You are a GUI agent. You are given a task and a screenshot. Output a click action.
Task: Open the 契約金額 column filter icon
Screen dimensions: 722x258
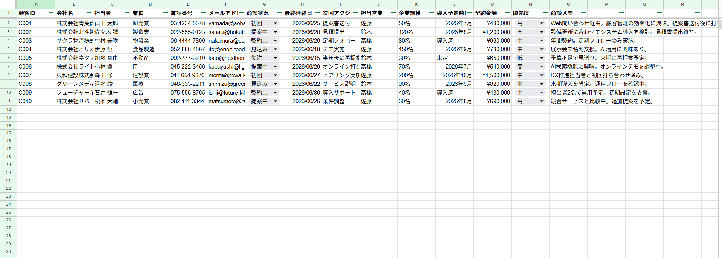[x=507, y=14]
